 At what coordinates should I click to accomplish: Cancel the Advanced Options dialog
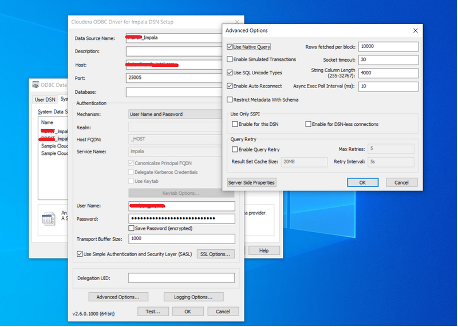pos(402,182)
